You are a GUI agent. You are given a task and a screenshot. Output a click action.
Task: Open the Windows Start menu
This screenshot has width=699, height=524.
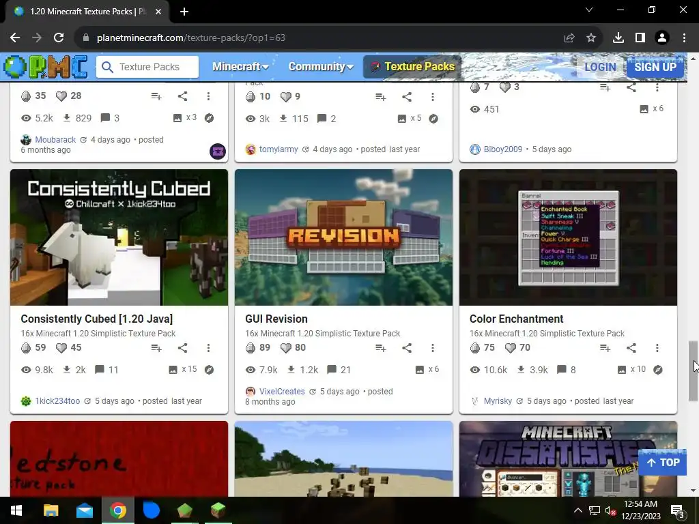pyautogui.click(x=16, y=510)
